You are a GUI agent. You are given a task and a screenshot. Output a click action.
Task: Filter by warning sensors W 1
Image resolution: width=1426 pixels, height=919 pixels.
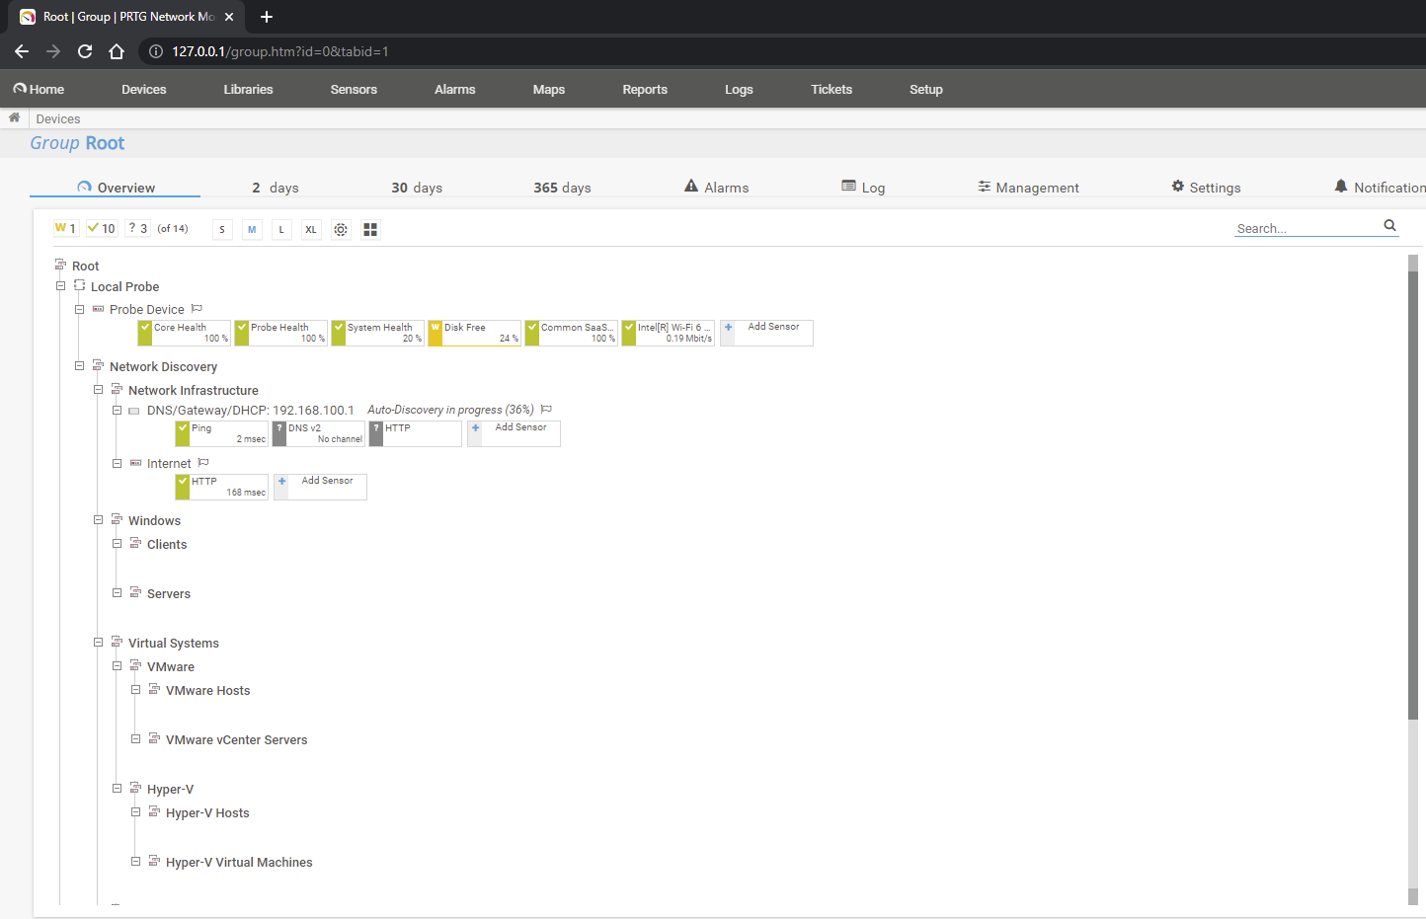pos(66,228)
